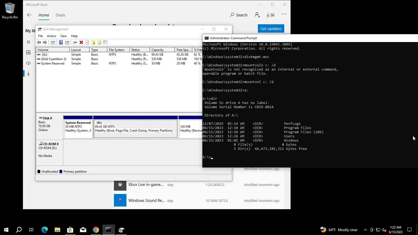418x235 pixels.
Task: Open the taskbar clock showing 1:22 AM
Action: pyautogui.click(x=396, y=230)
